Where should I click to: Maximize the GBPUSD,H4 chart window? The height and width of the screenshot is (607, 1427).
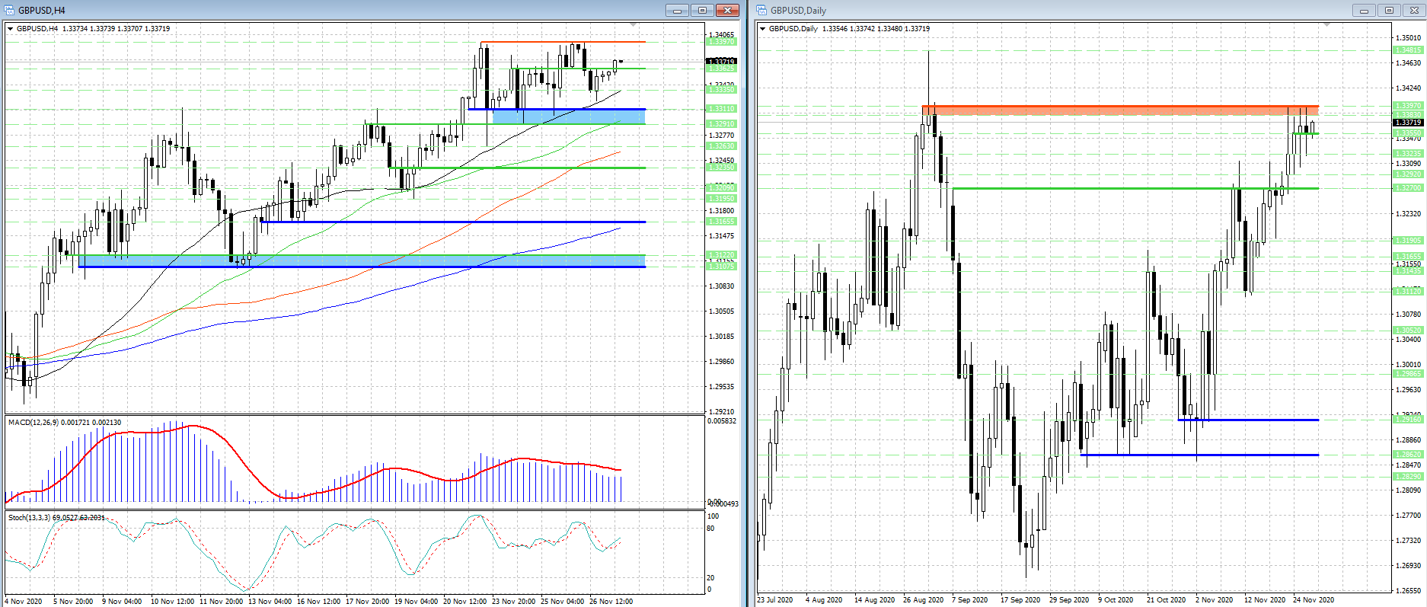tap(702, 10)
